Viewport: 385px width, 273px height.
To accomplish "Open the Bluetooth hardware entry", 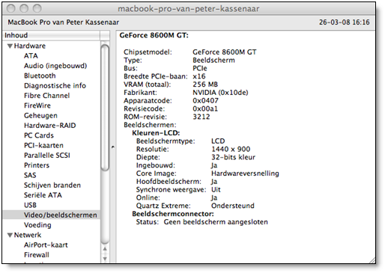I will coord(40,76).
